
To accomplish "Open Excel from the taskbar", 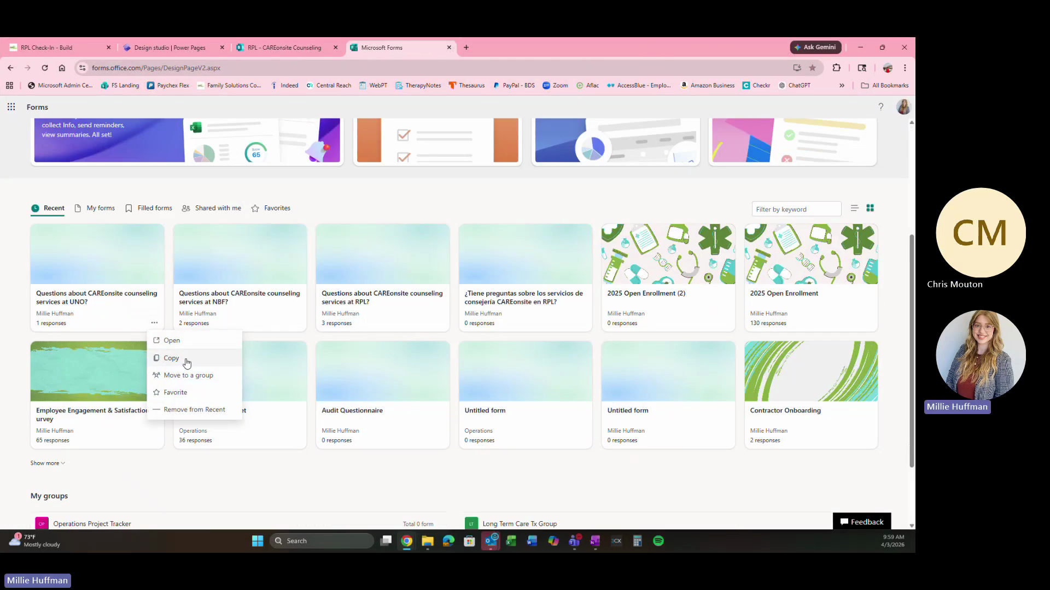I will pos(511,541).
